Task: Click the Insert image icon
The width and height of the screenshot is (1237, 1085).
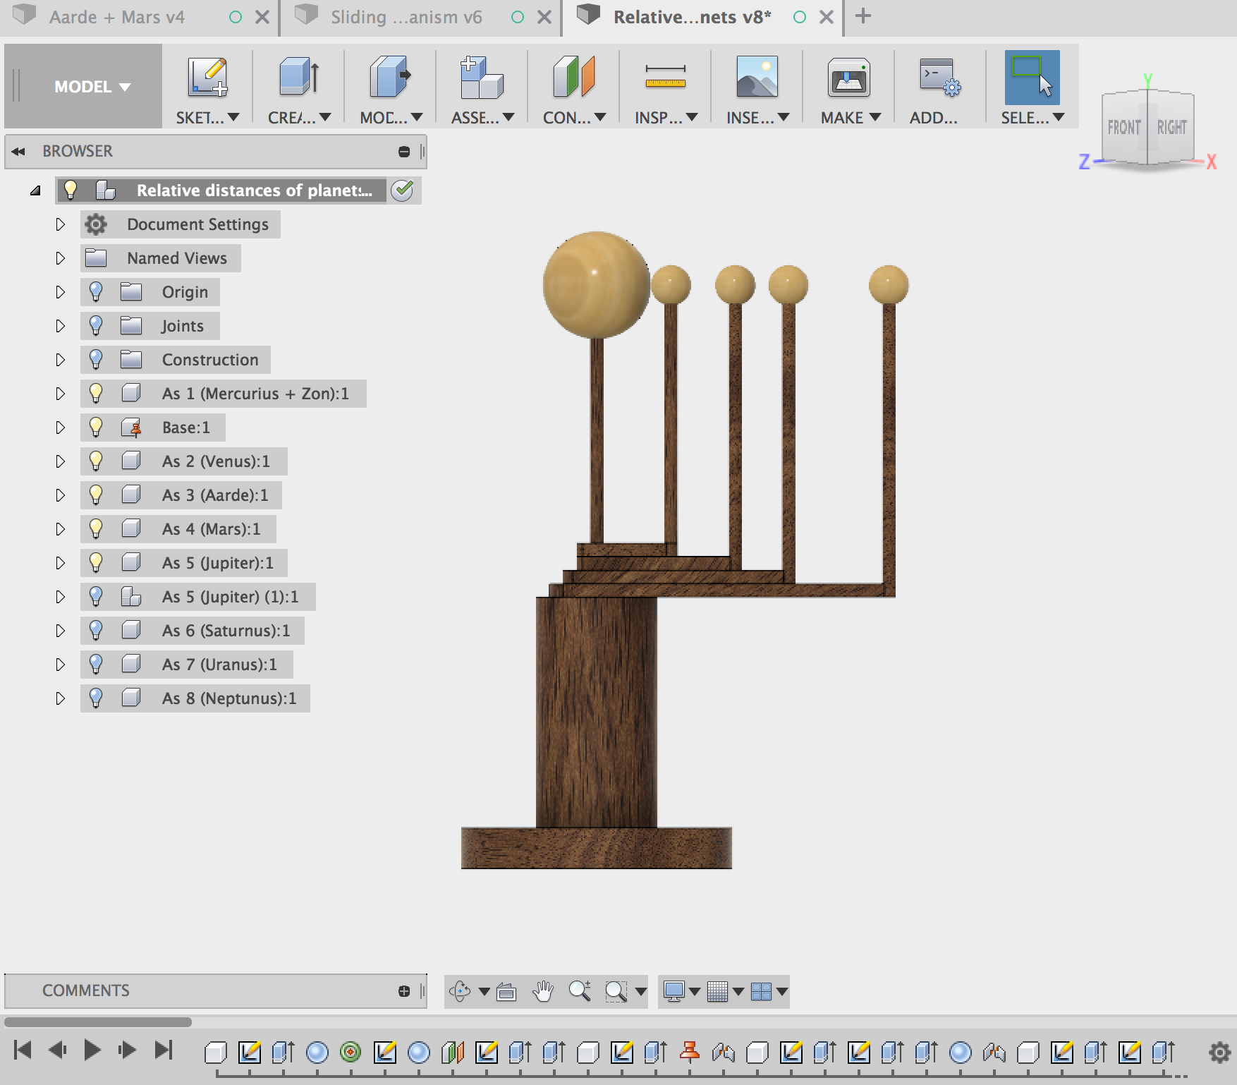Action: tap(757, 77)
